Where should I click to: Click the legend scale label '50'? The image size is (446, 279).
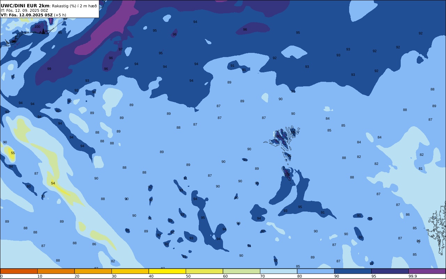pos(188,276)
